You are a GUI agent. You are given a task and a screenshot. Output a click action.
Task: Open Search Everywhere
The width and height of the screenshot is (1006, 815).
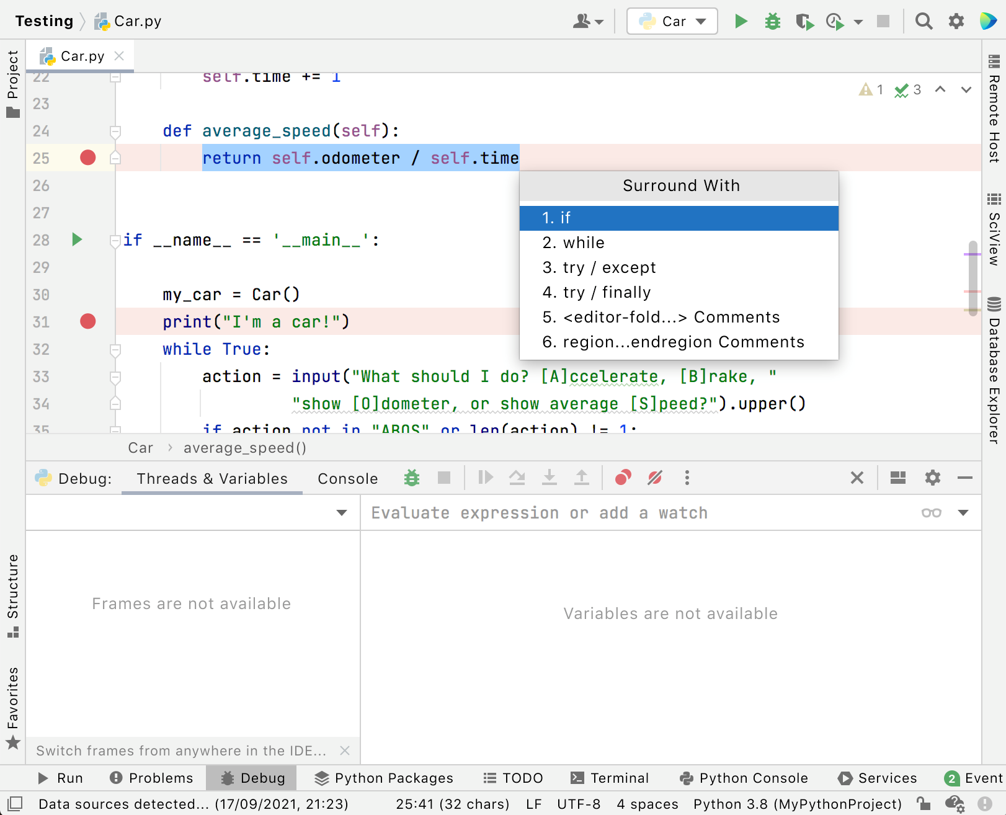tap(924, 20)
